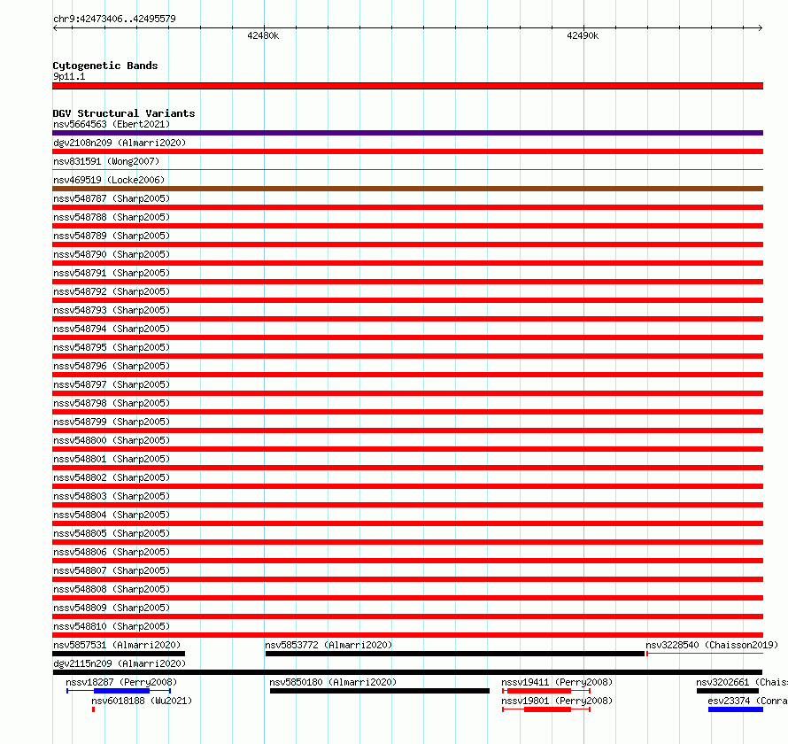Click nssv548800 (Sharp2005) label
Image resolution: width=788 pixels, height=744 pixels.
click(x=112, y=440)
